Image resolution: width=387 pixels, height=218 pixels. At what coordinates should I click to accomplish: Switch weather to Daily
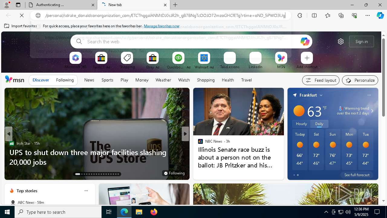click(x=319, y=124)
